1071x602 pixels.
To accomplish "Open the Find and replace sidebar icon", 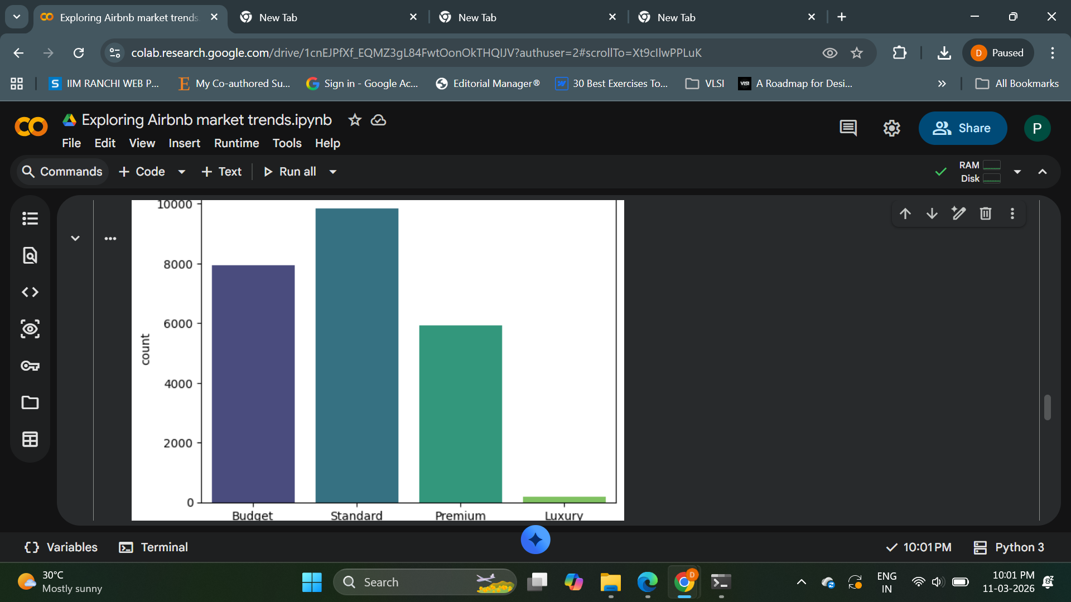I will pos(30,255).
